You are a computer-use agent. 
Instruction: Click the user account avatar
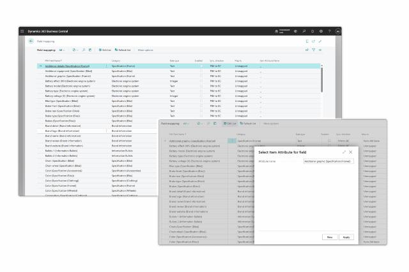click(338, 31)
